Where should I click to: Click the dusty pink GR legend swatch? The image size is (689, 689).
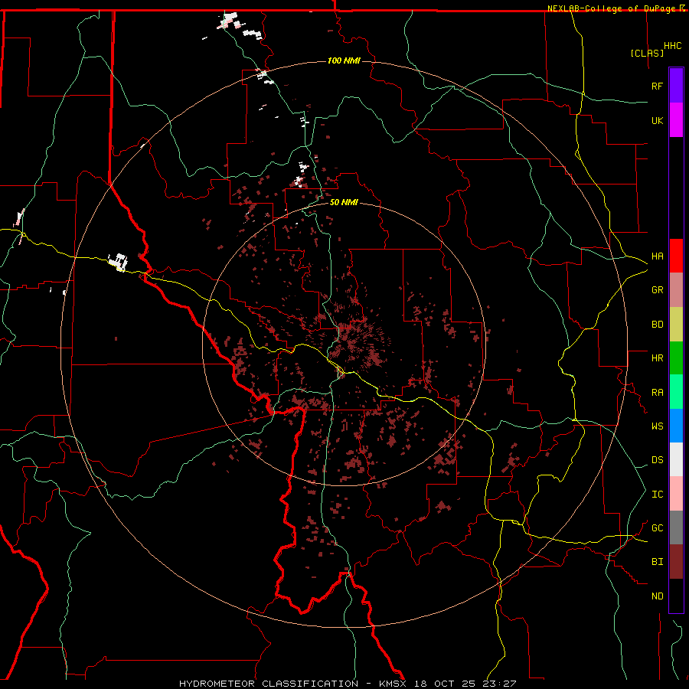pyautogui.click(x=676, y=290)
